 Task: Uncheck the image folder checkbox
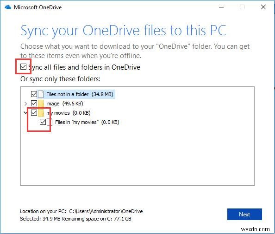(x=34, y=104)
